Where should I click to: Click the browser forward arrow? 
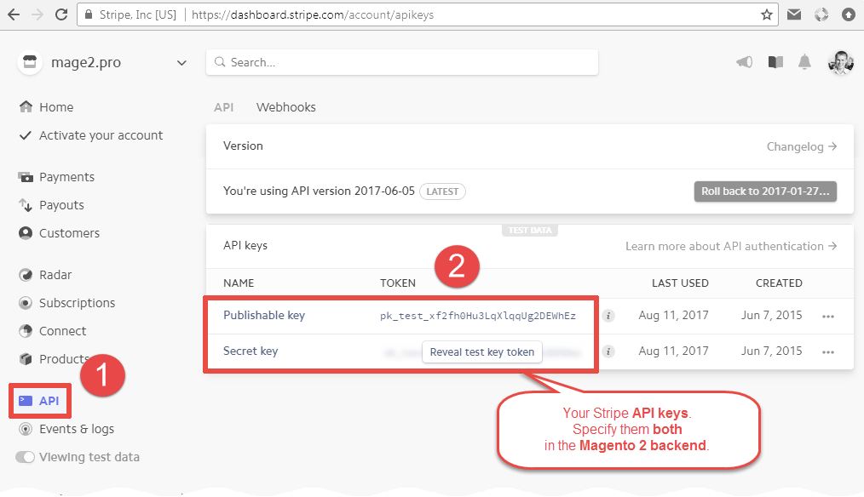pyautogui.click(x=37, y=14)
